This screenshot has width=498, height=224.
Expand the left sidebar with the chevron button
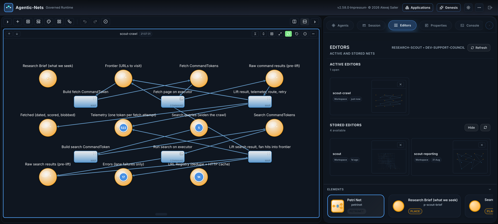click(8, 22)
